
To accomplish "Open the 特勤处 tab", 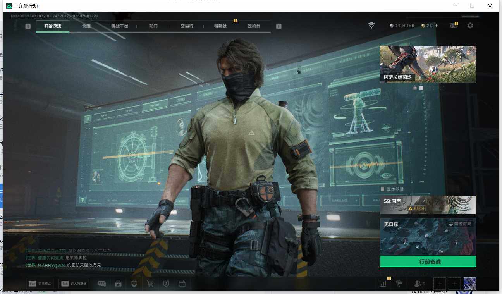I will (220, 26).
